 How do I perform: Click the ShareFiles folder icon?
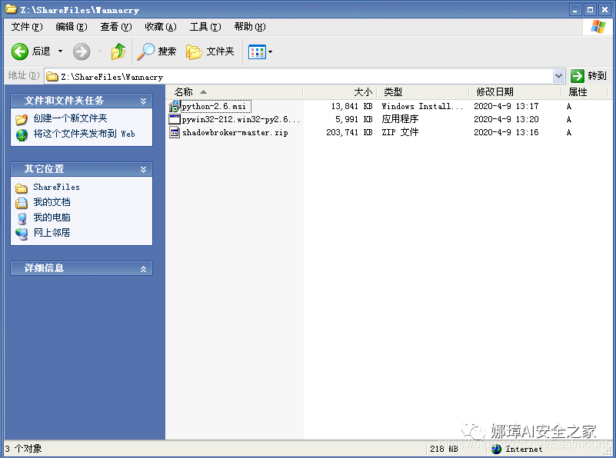22,188
